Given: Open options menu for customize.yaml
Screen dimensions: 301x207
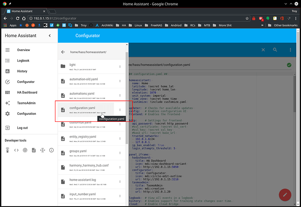Looking at the screenshot, I should pos(120,124).
